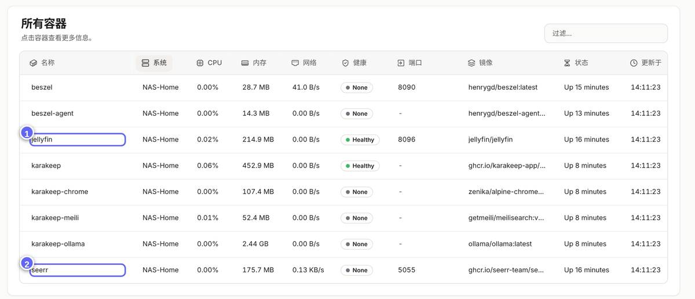Sort containers by 状态 column

point(576,63)
